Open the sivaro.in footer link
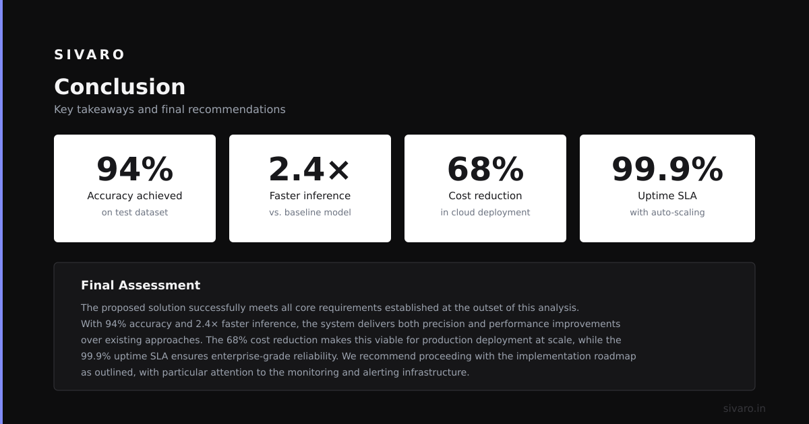The image size is (809, 424). coord(744,409)
